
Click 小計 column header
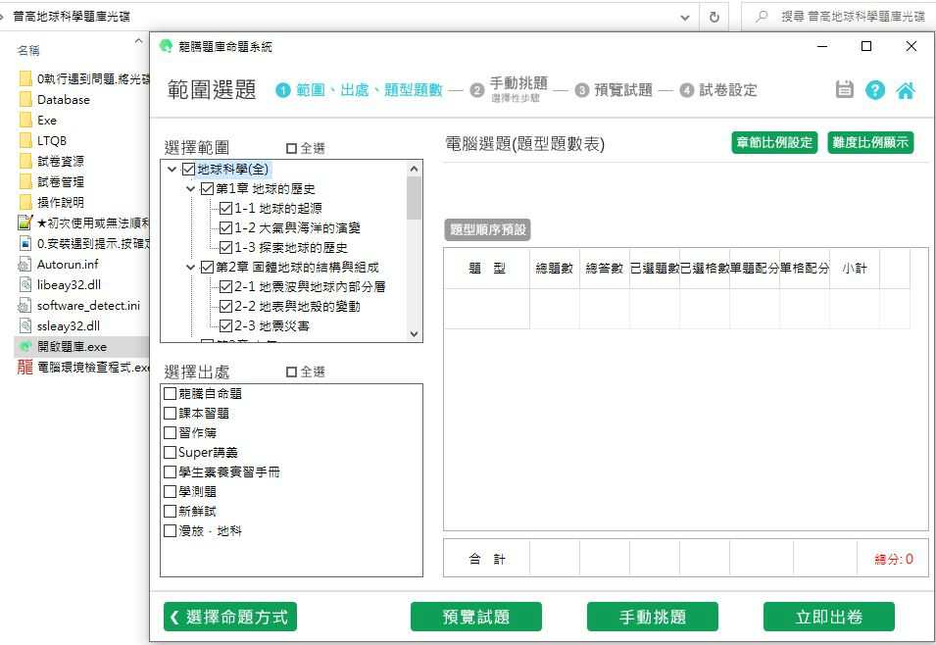[855, 269]
